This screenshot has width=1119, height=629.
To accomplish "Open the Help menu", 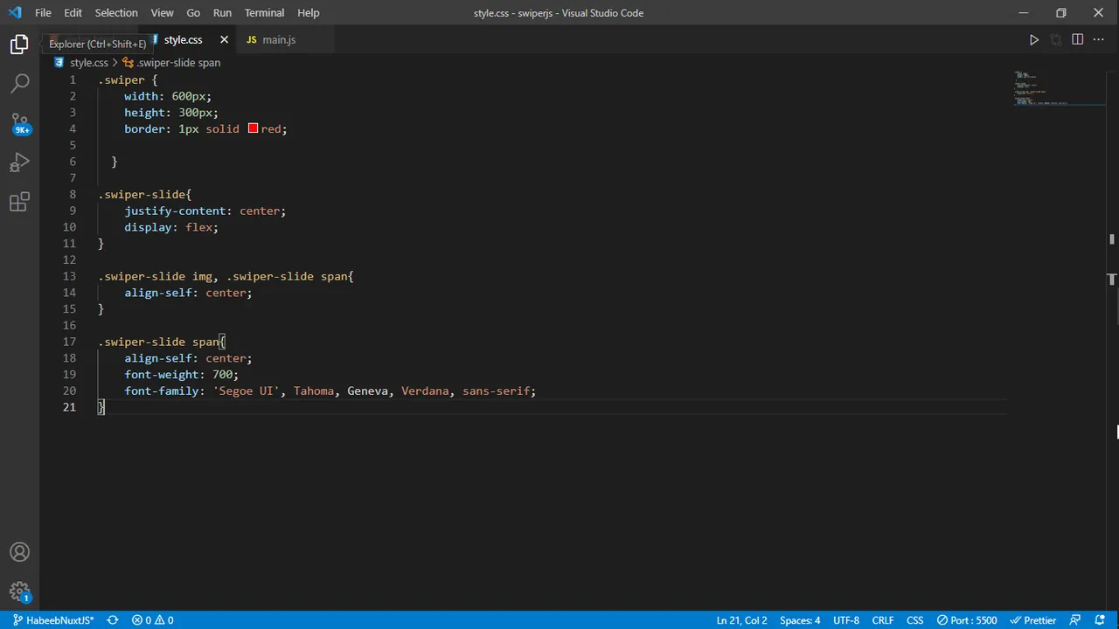I will pos(308,12).
